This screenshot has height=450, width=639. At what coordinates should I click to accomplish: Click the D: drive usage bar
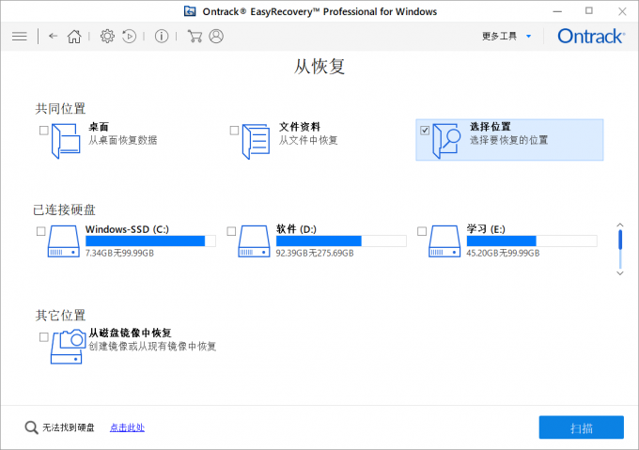pyautogui.click(x=341, y=241)
